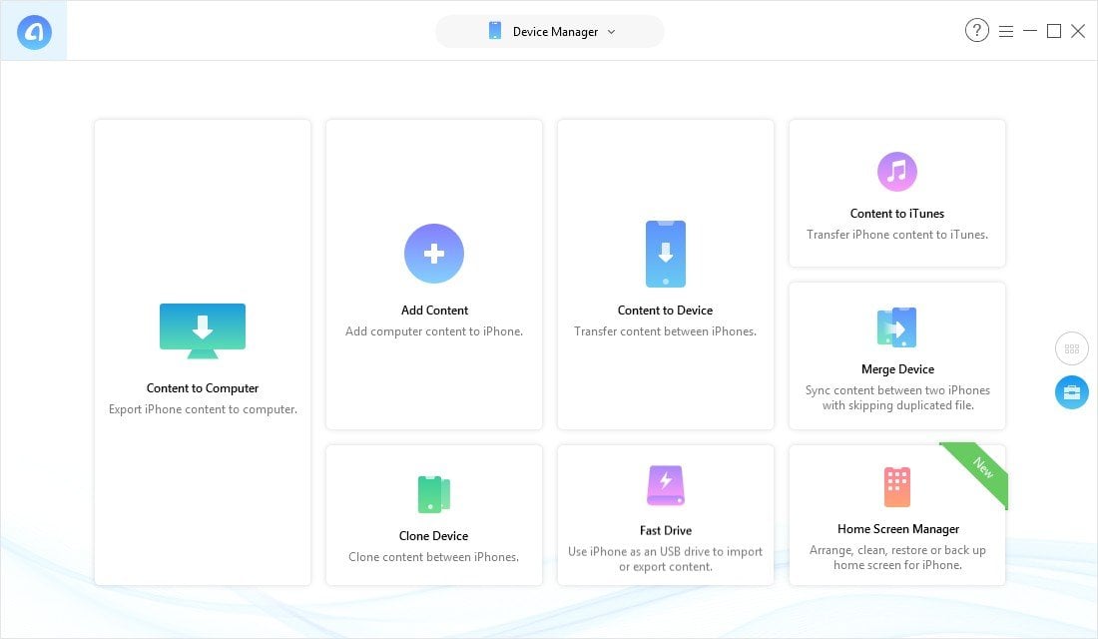The image size is (1098, 639).
Task: Click the Add Content plus icon
Action: pyautogui.click(x=434, y=254)
